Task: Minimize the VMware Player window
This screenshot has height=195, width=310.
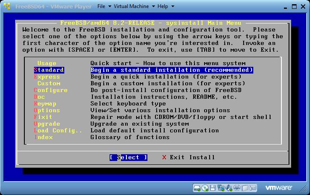Action: point(285,7)
